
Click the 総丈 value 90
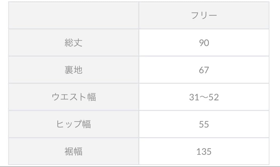(204, 43)
